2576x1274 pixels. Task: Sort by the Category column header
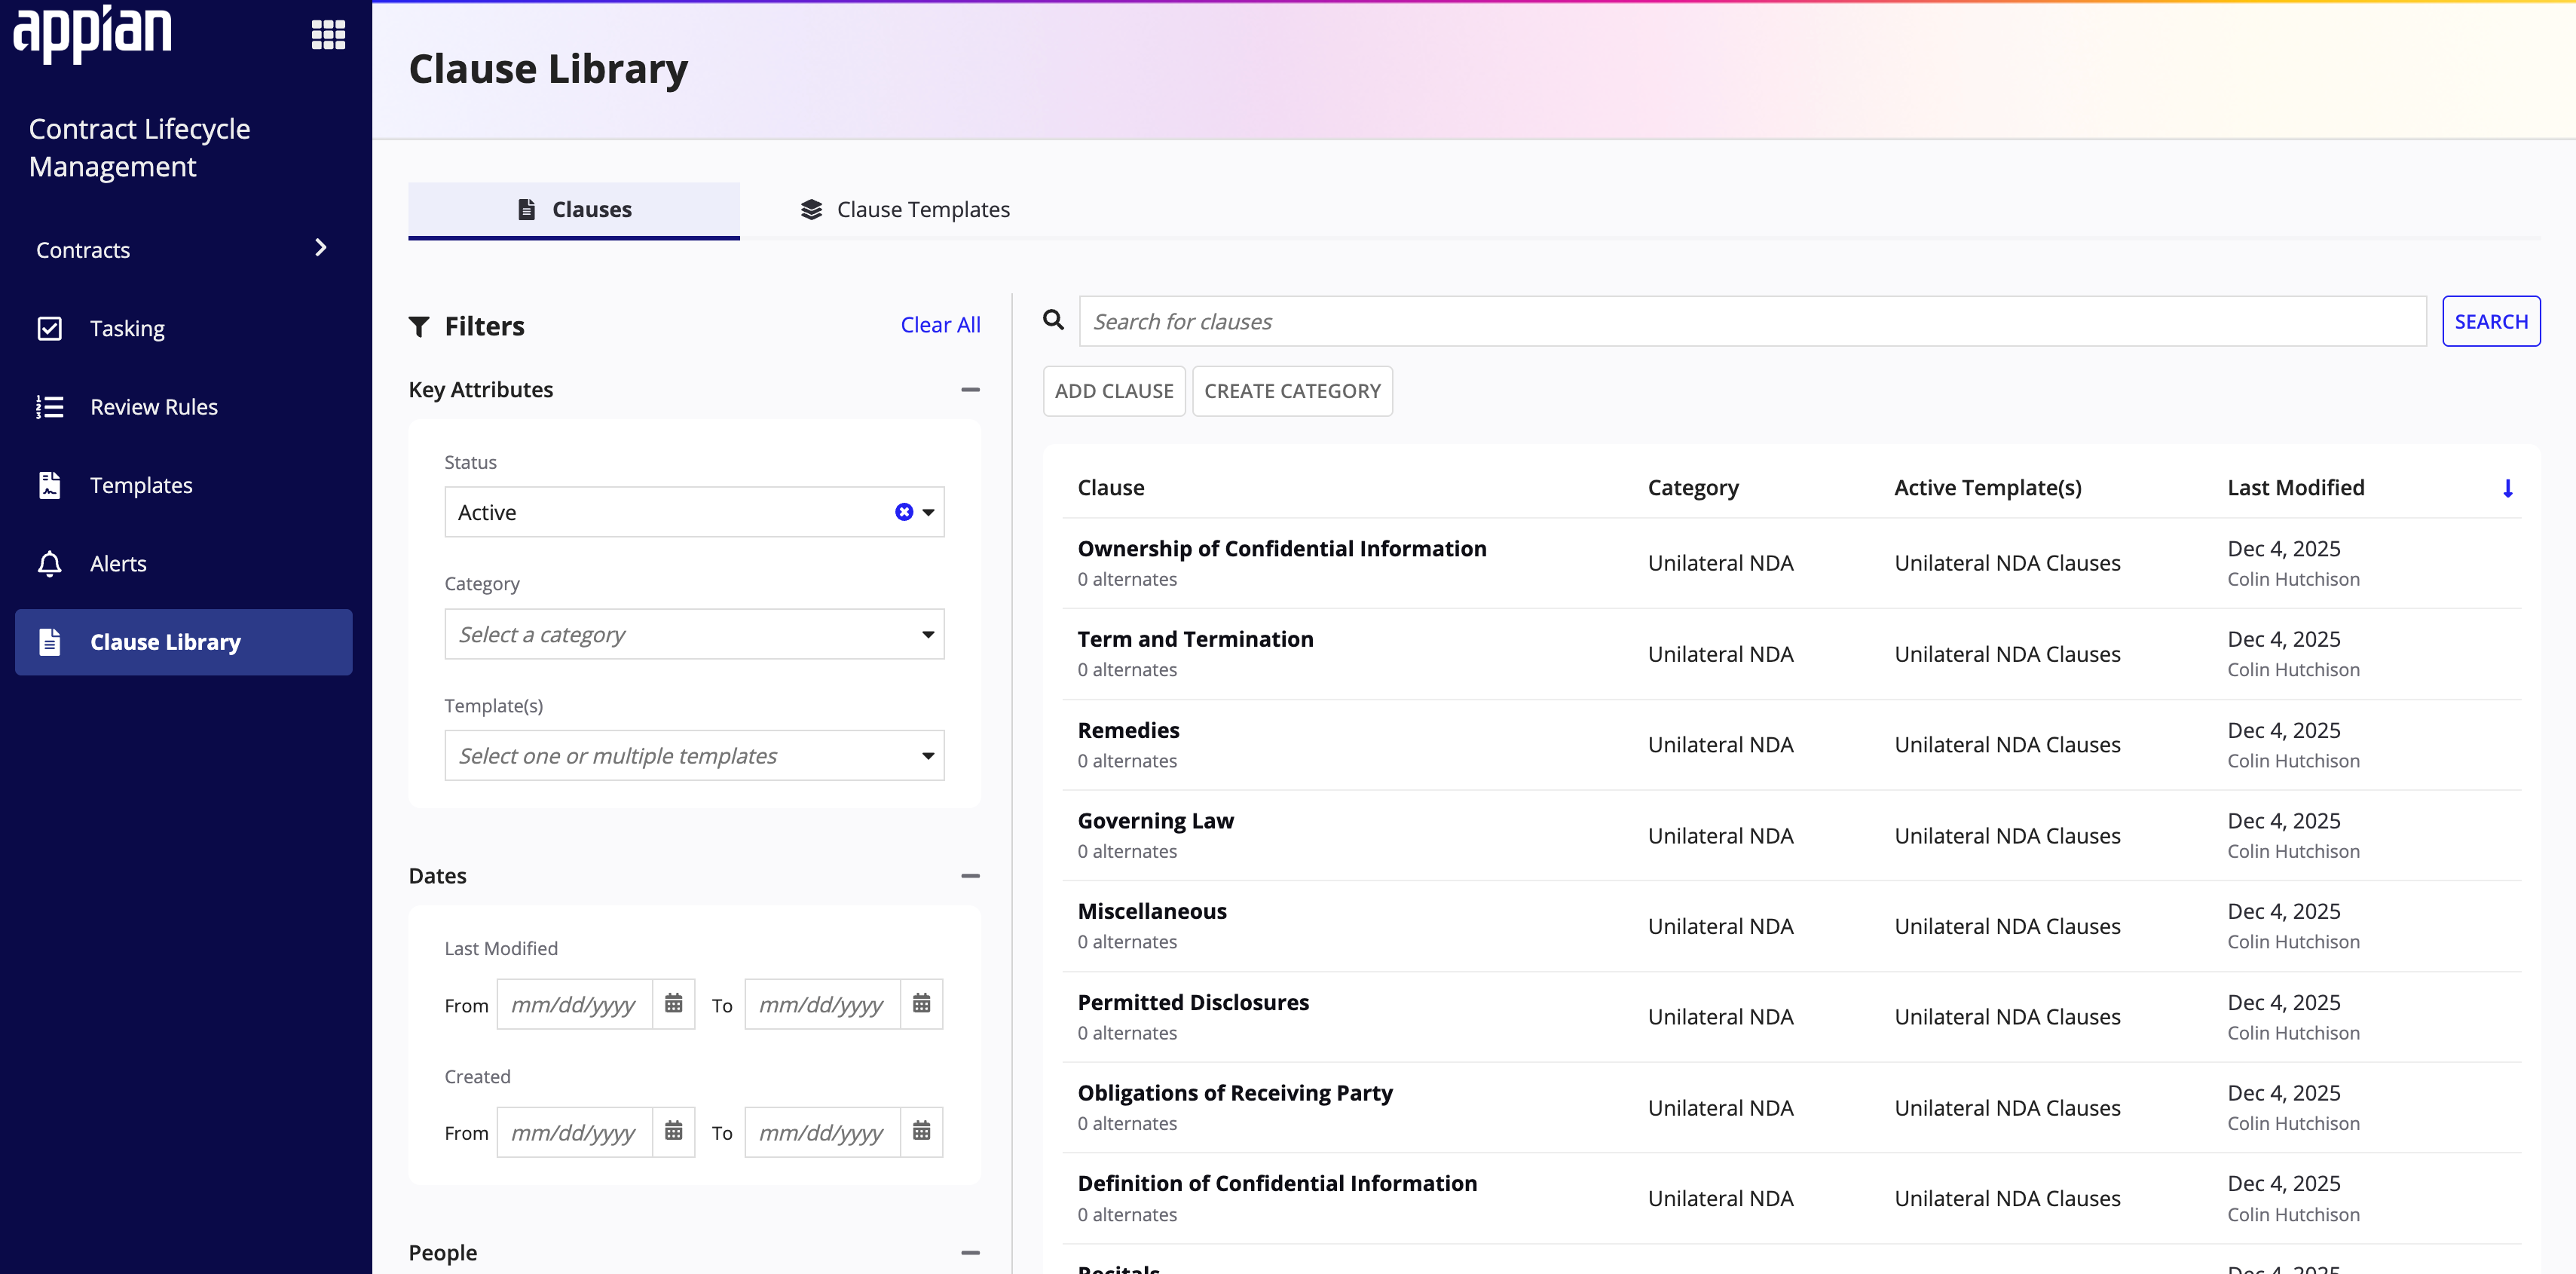tap(1692, 487)
